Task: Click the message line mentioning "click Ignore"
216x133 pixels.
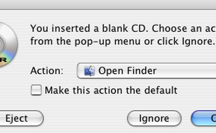Action: 123,41
